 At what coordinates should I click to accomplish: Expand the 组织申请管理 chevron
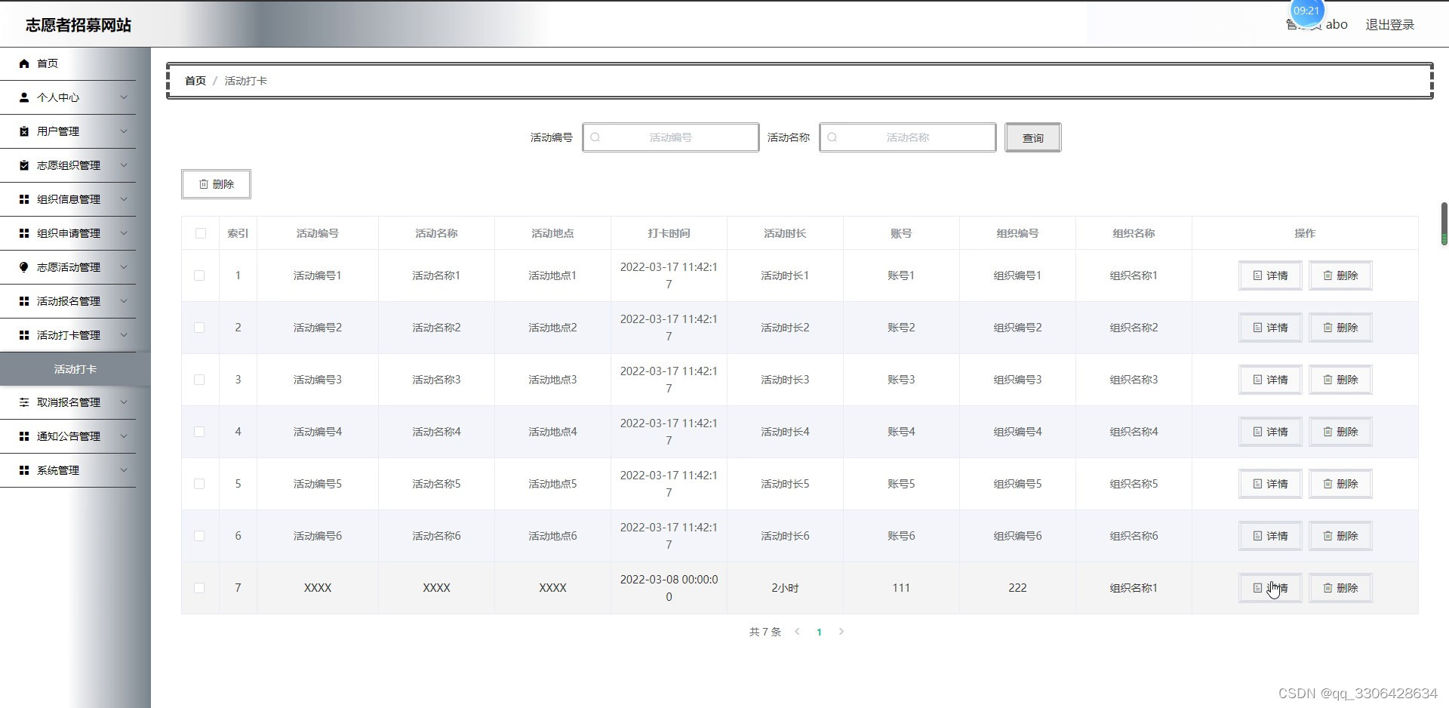[124, 233]
